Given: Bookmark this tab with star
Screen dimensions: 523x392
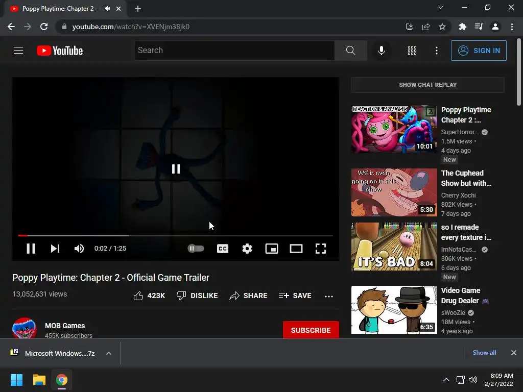Looking at the screenshot, I should coord(442,27).
